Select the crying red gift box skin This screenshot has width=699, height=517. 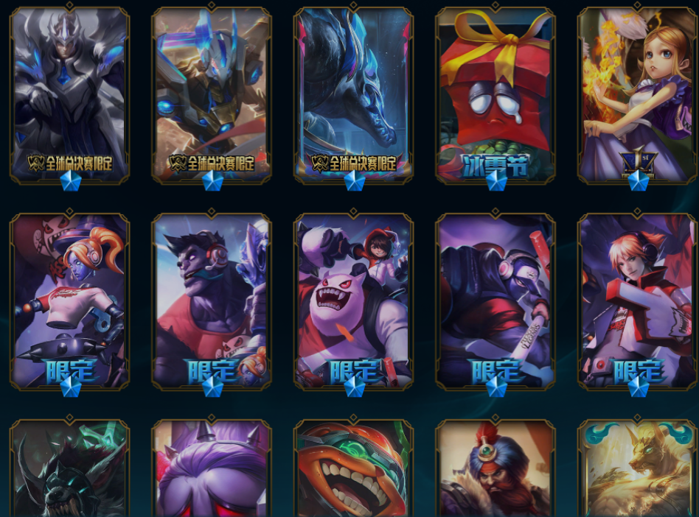tap(495, 95)
